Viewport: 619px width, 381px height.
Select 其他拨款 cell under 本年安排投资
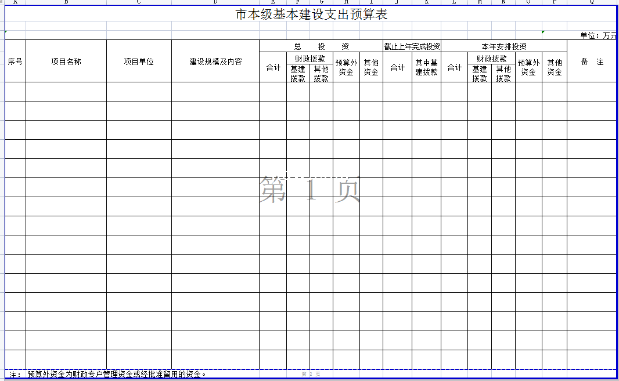tap(503, 74)
